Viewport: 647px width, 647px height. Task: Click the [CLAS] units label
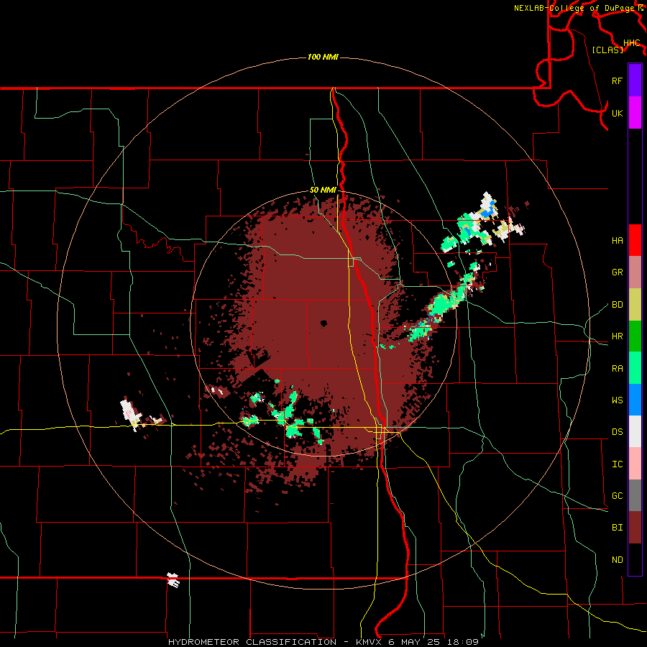point(607,50)
